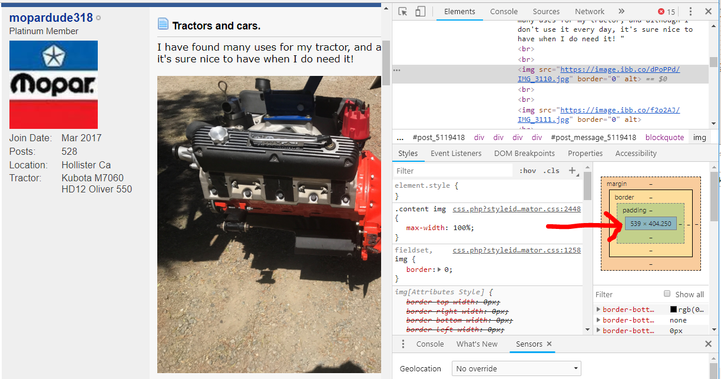
Task: Open the Event Listeners tab
Action: (456, 154)
